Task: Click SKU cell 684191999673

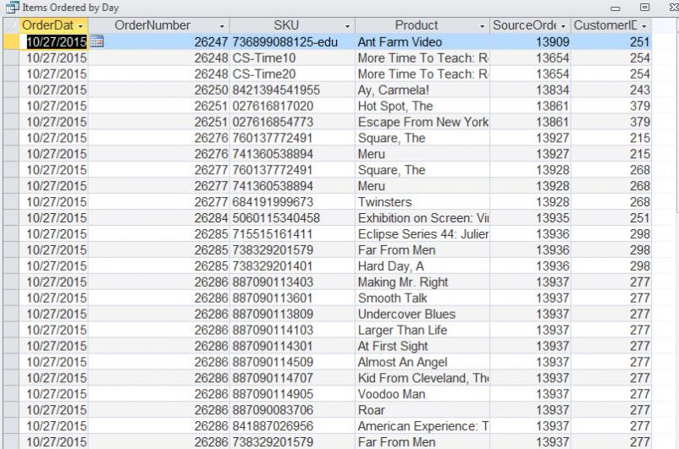Action: [x=292, y=202]
